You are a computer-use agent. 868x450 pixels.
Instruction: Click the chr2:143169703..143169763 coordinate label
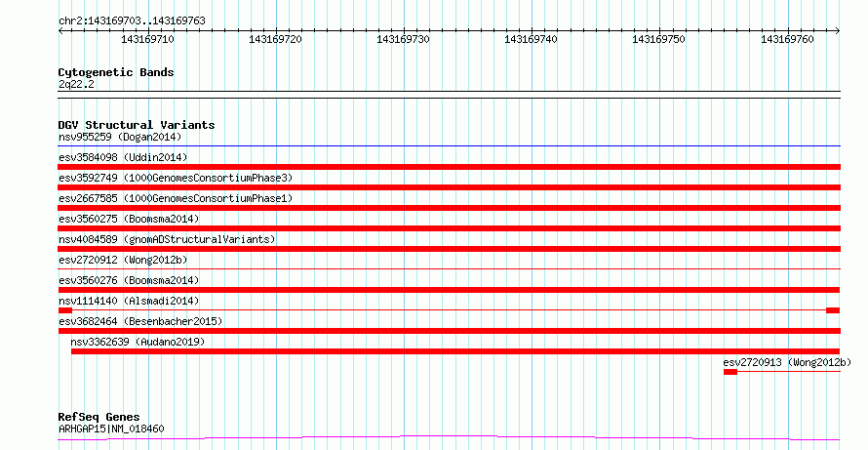(x=132, y=20)
